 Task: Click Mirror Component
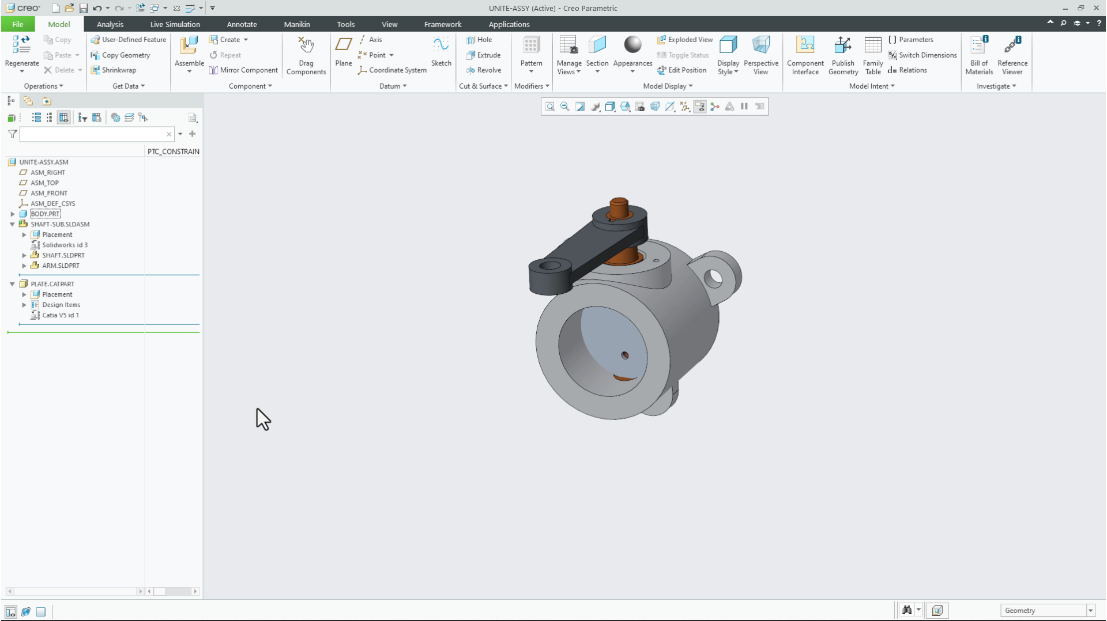(243, 70)
